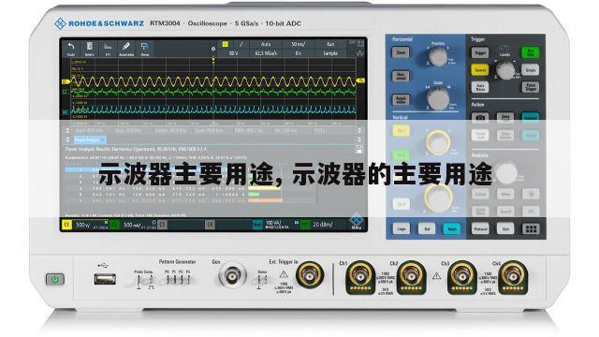The height and width of the screenshot is (337, 599).
Task: Toggle the yellow Ch1 vertical button
Action: [x=402, y=131]
